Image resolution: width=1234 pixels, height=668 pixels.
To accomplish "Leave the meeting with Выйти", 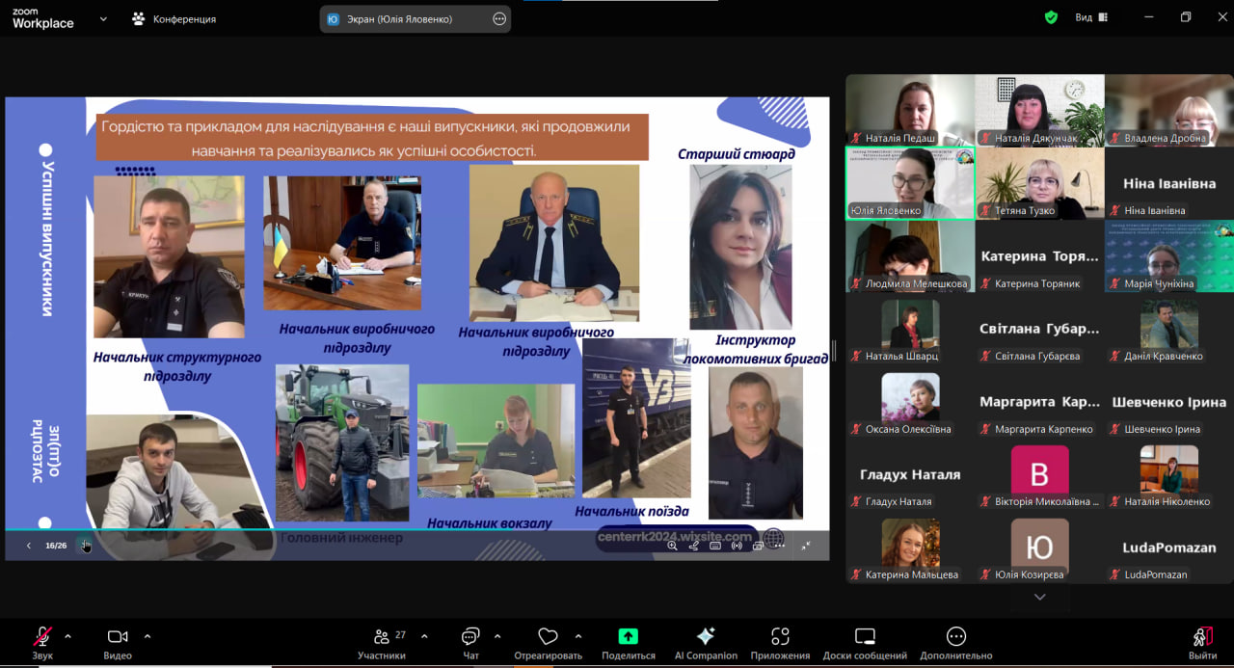I will tap(1202, 643).
